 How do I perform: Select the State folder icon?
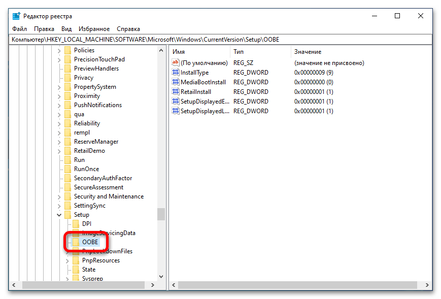tap(76, 270)
